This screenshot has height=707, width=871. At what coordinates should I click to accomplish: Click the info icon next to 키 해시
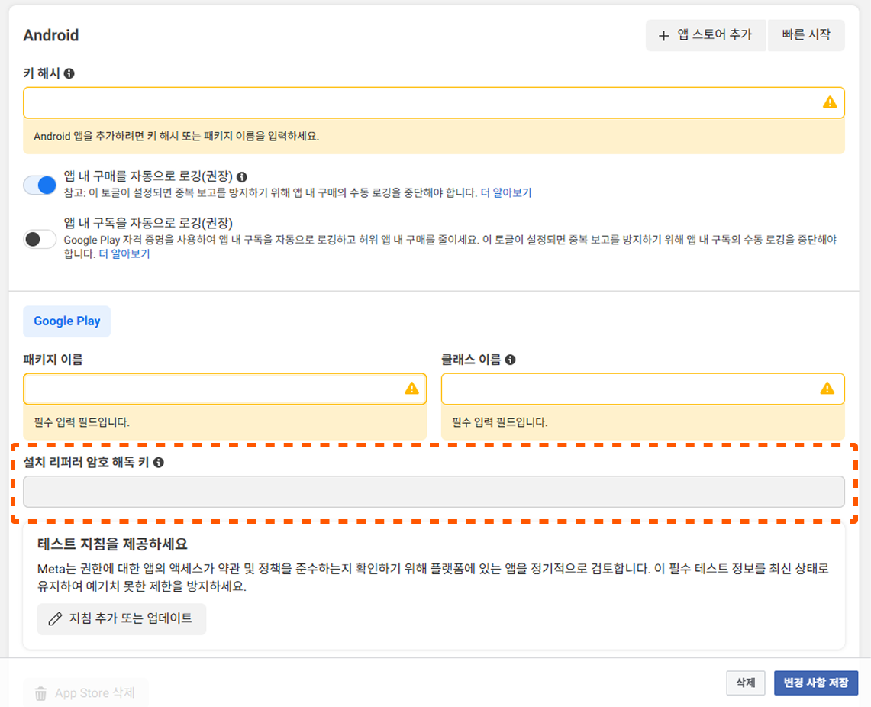(x=69, y=73)
